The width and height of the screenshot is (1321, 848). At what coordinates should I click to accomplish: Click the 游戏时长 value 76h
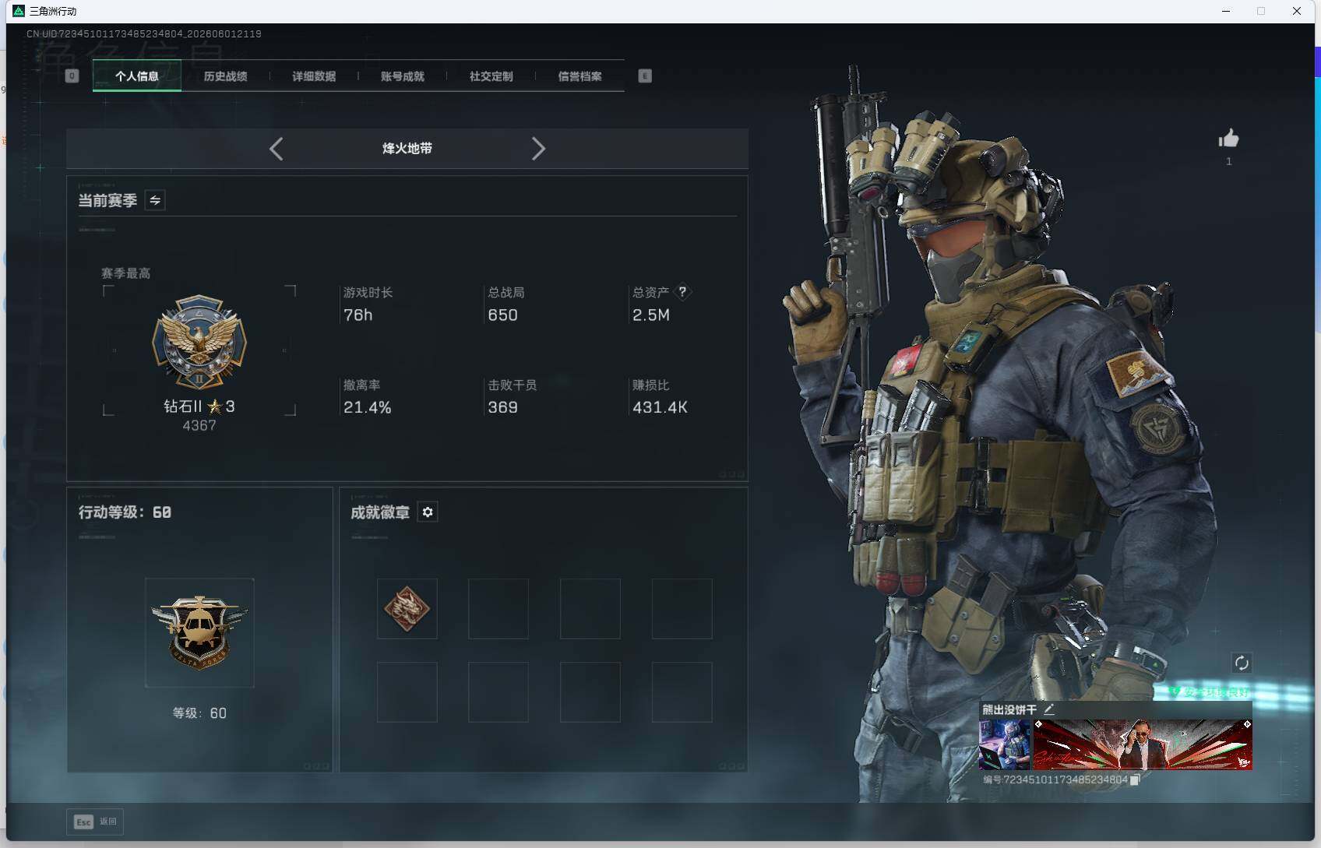358,315
